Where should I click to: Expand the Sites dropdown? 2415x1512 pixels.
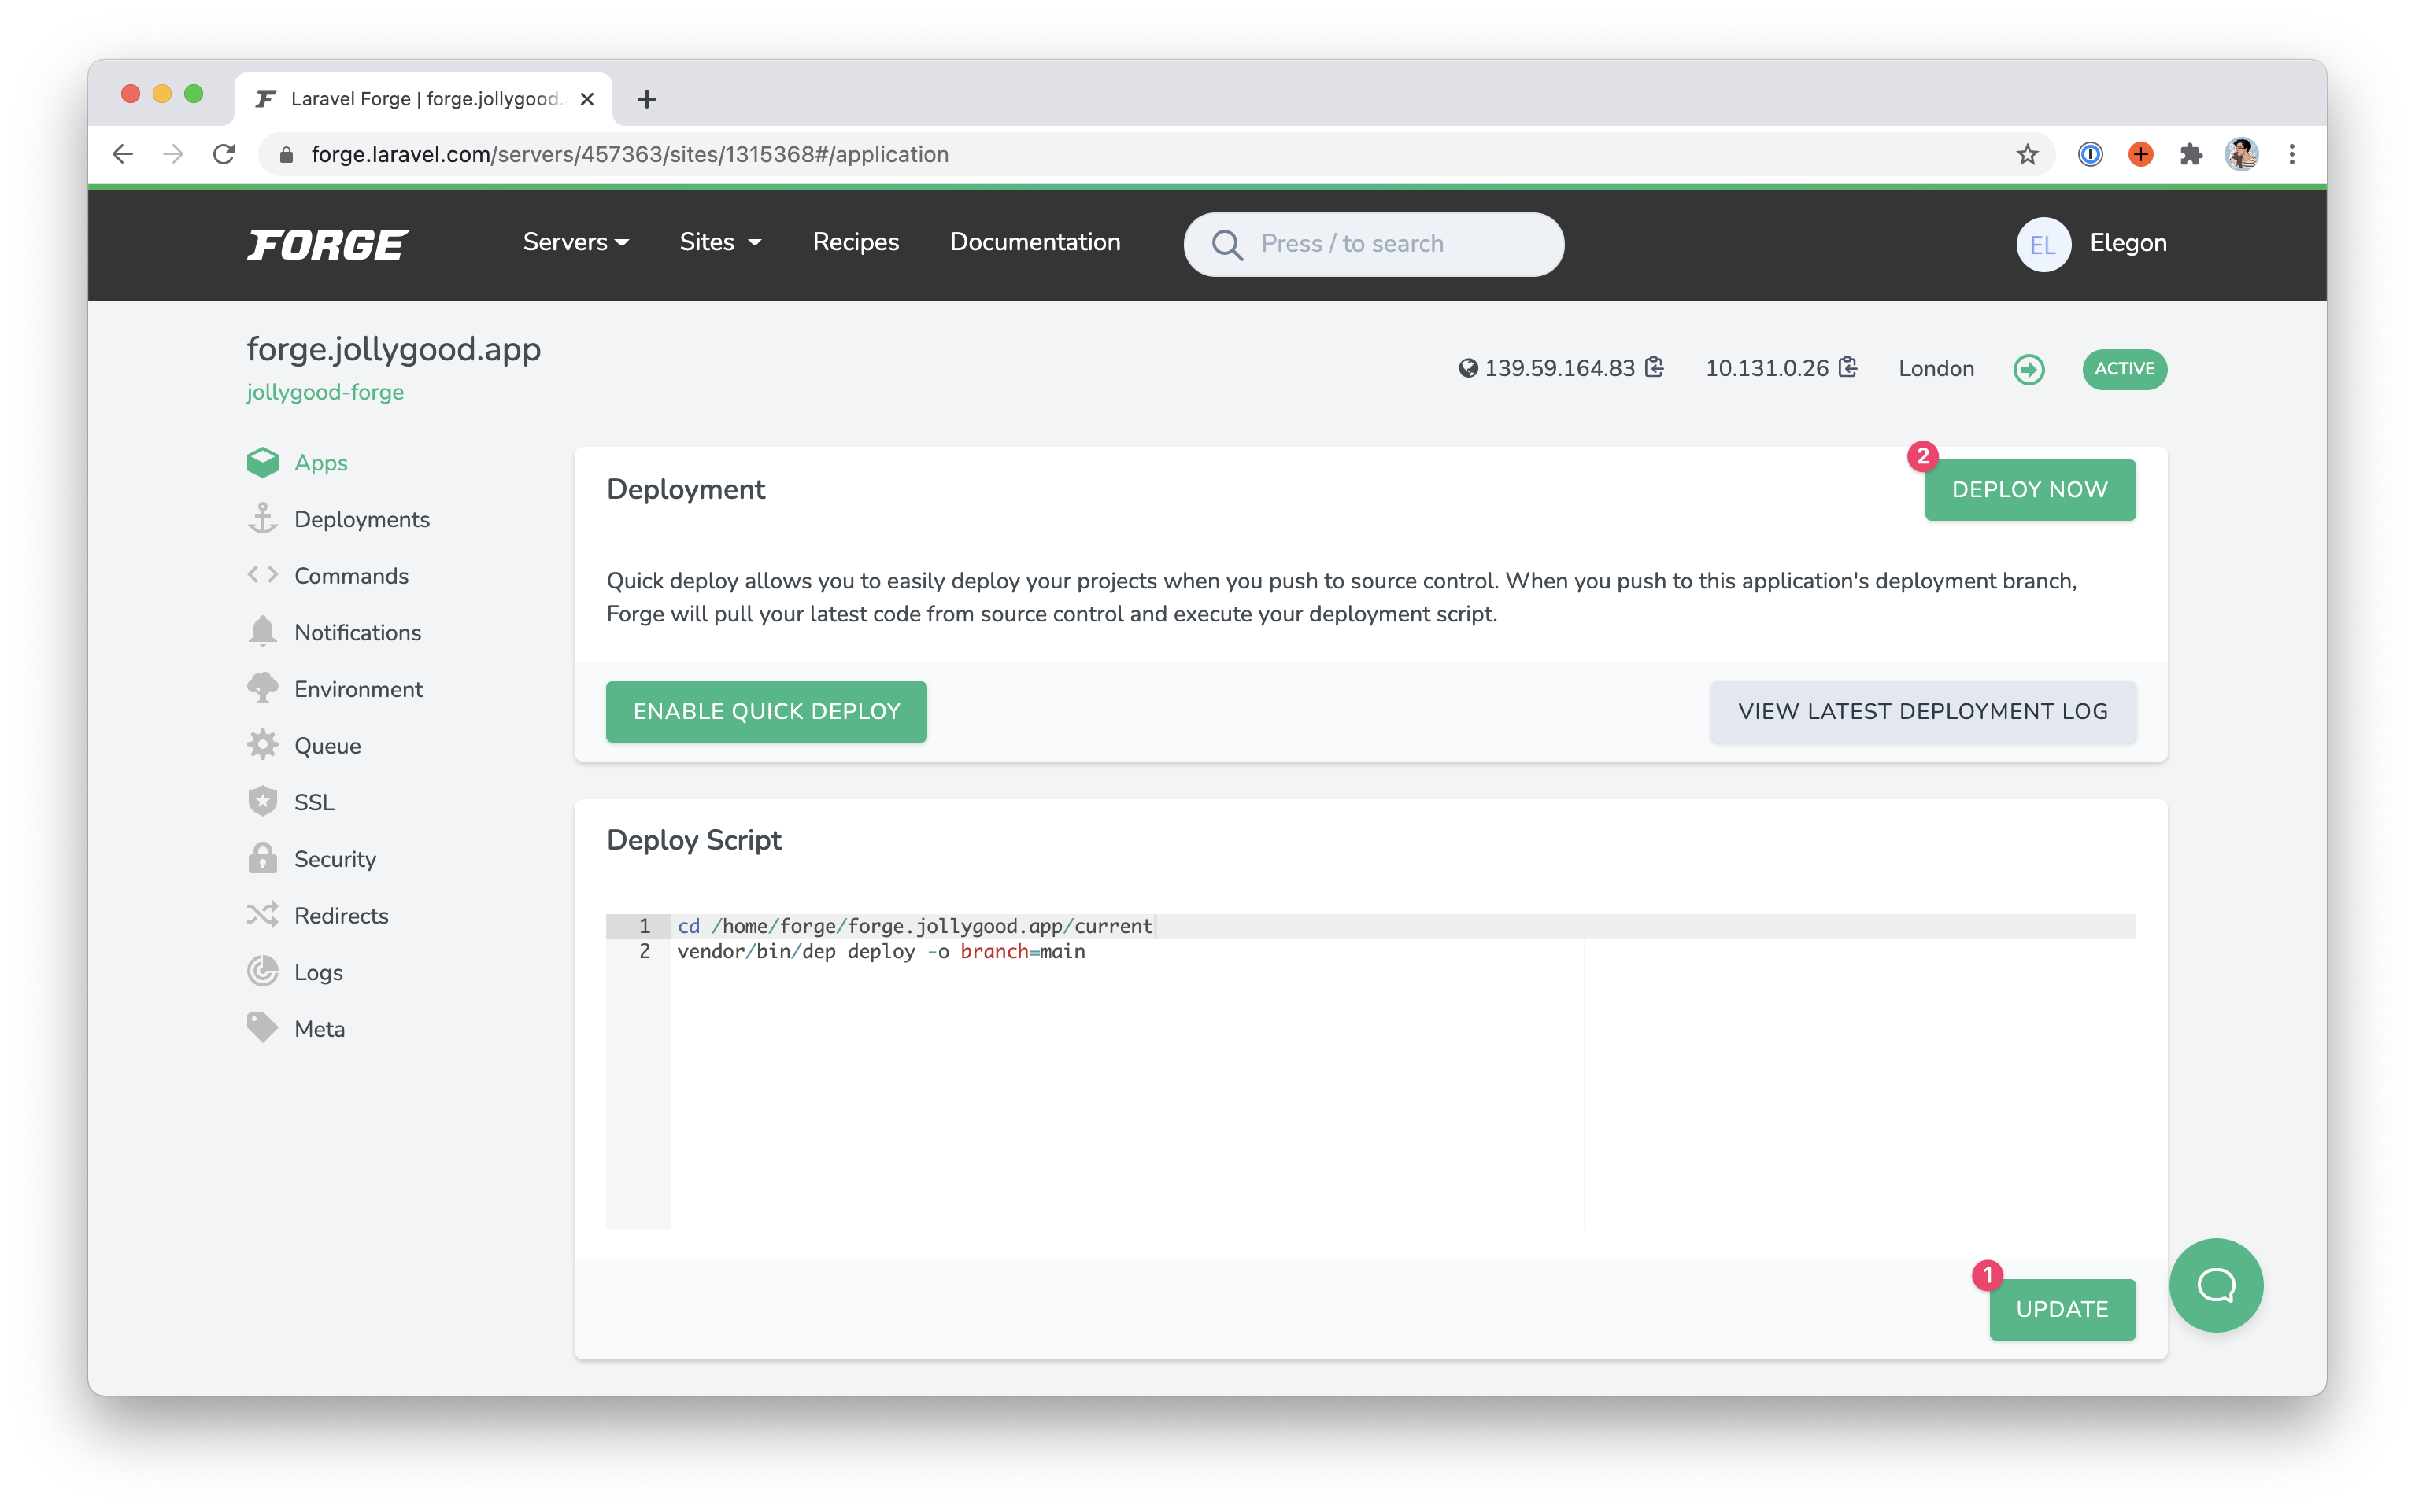pos(719,242)
